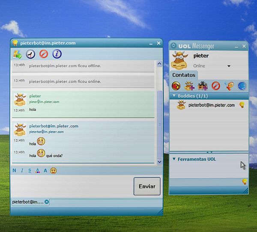Collapse the Buddies (1/1) group
This screenshot has width=257, height=232.
pos(174,95)
